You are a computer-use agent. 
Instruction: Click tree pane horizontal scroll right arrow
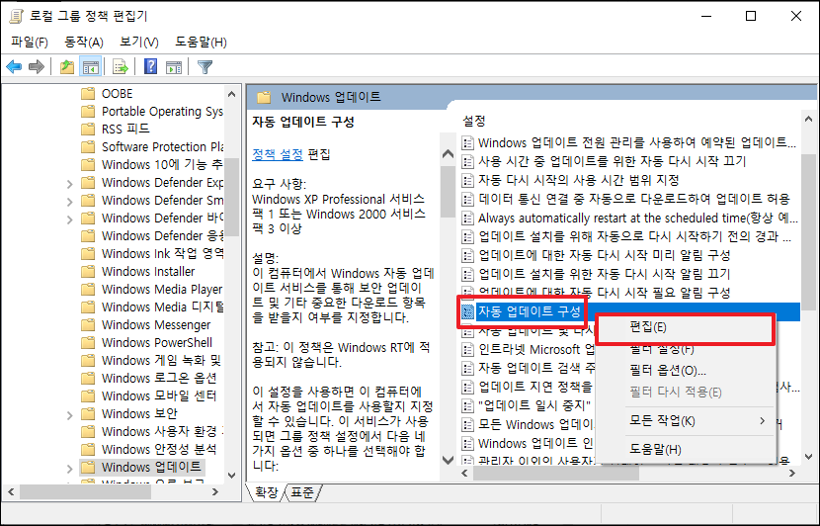pyautogui.click(x=215, y=492)
